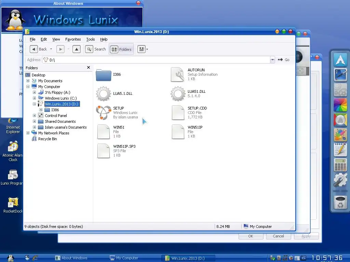Click Lunix Programs desktop shortcut
The width and height of the screenshot is (350, 262).
(x=12, y=177)
